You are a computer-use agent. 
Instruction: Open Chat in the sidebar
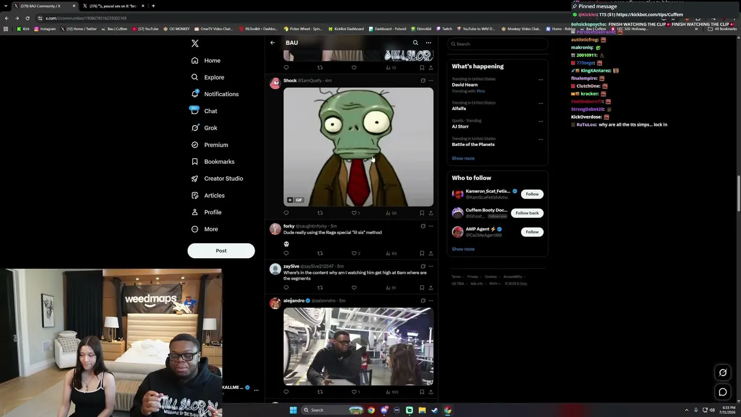click(x=204, y=111)
